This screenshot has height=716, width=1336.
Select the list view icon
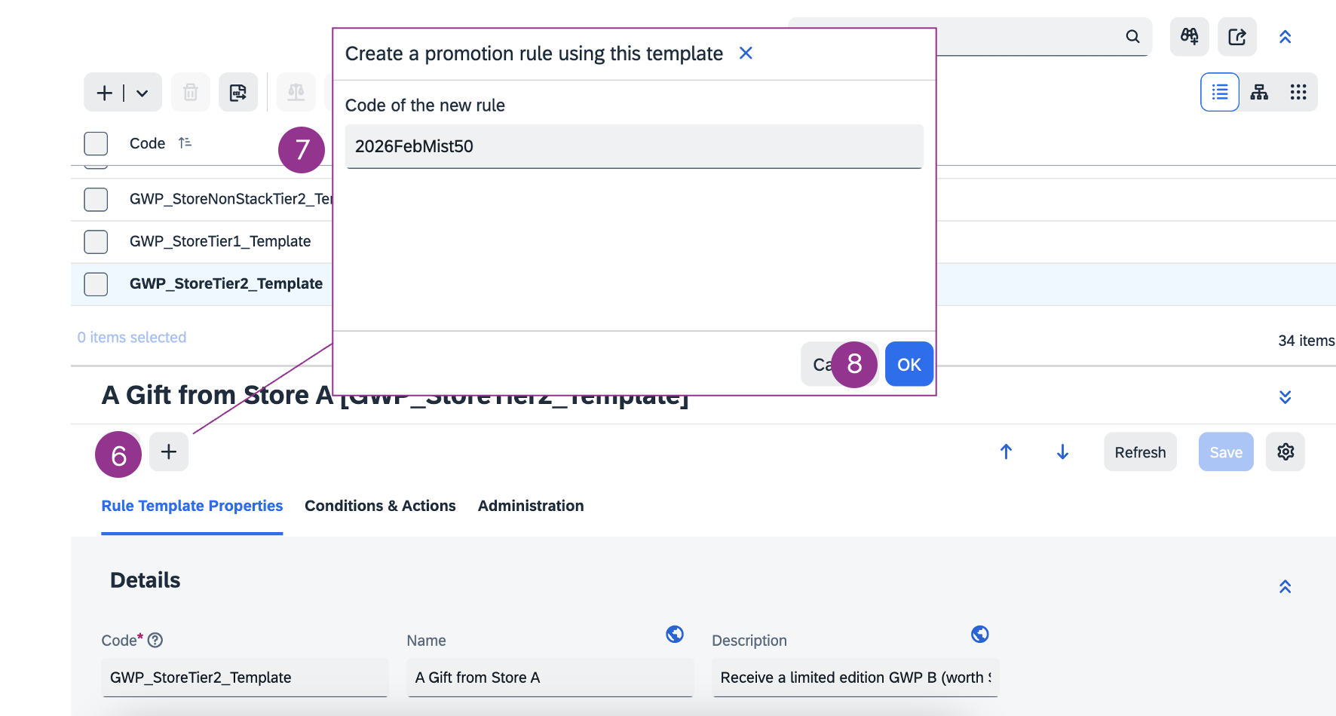(1219, 92)
